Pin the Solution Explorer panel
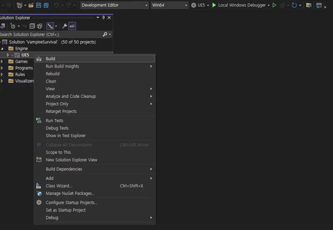Viewport: 333px width, 230px height. (104, 17)
